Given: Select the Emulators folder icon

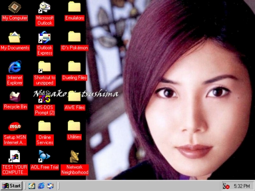Looking at the screenshot, I should 74,6.
